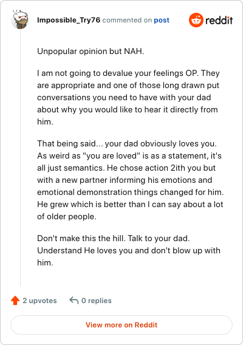
Task: Click the text 'you are loved' quote
Action: click(x=111, y=155)
